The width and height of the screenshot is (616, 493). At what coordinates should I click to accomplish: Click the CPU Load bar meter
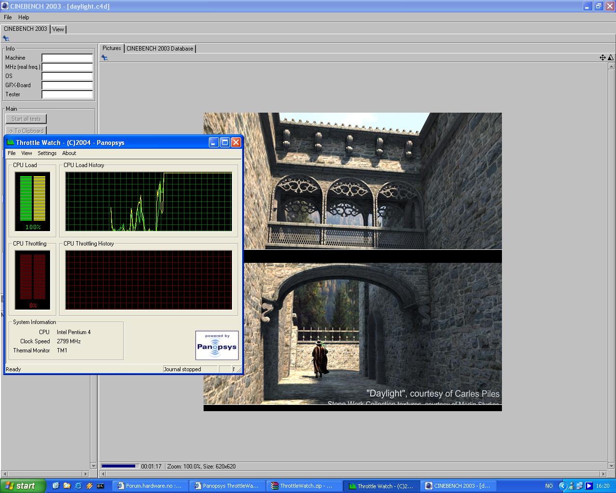[32, 202]
